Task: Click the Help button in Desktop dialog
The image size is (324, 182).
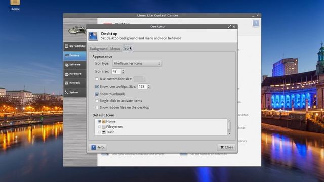Action: (x=98, y=147)
